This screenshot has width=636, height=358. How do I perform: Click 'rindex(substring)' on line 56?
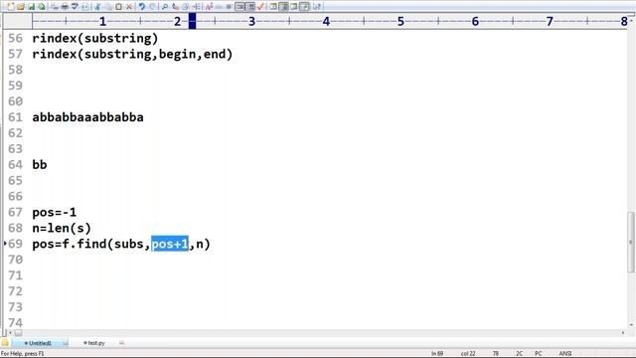click(x=95, y=38)
